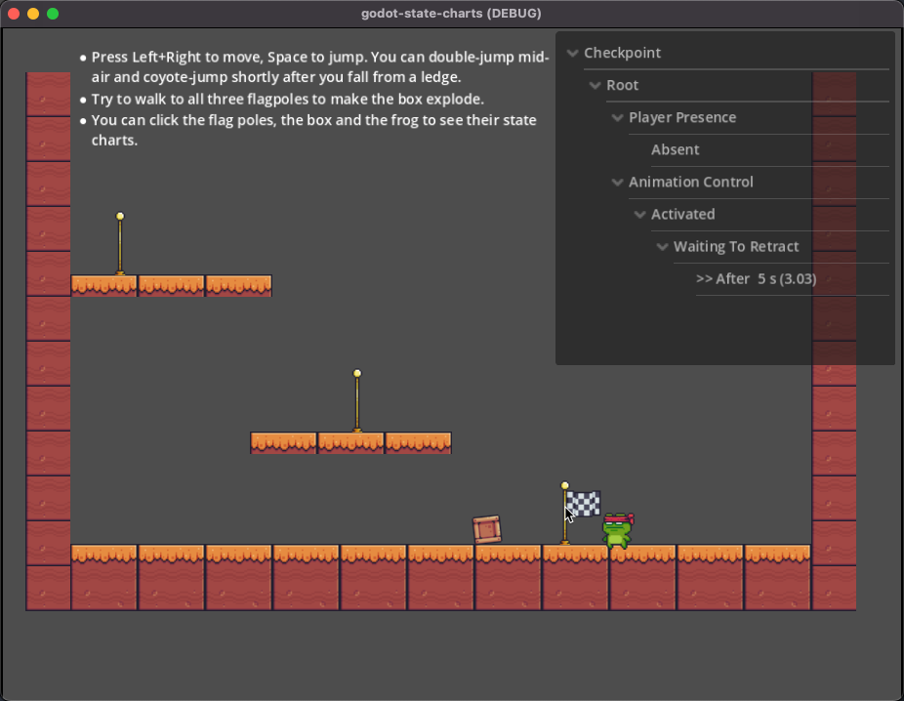The image size is (904, 701).
Task: Click the green frog character
Action: point(617,530)
